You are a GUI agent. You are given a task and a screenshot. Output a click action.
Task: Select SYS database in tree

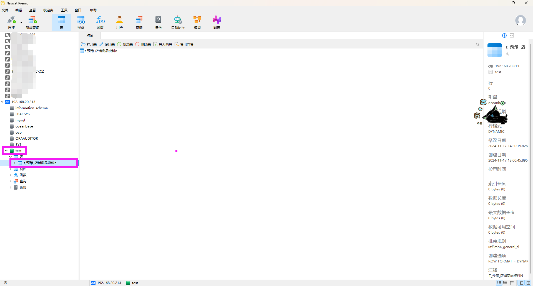click(18, 145)
